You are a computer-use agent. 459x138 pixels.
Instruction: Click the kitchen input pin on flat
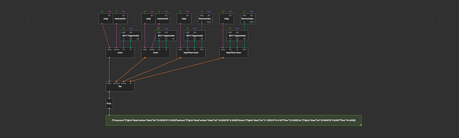click(x=124, y=81)
